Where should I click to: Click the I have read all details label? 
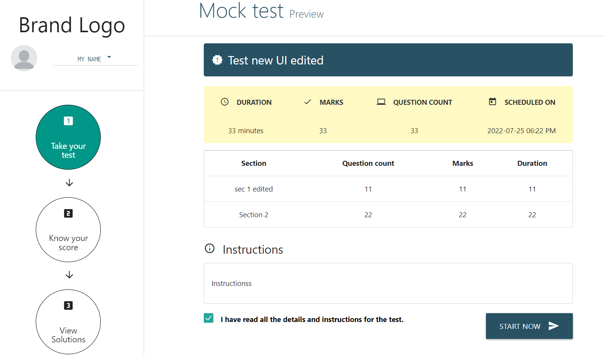coord(312,320)
